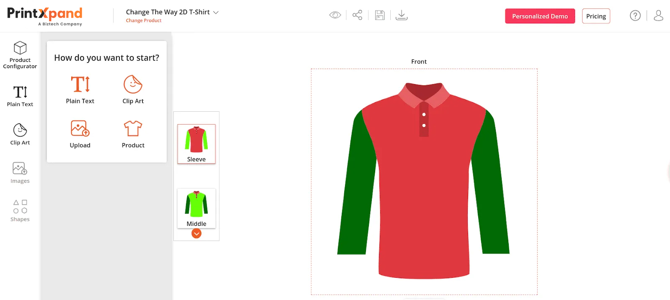Click the share icon in top toolbar

tap(357, 15)
